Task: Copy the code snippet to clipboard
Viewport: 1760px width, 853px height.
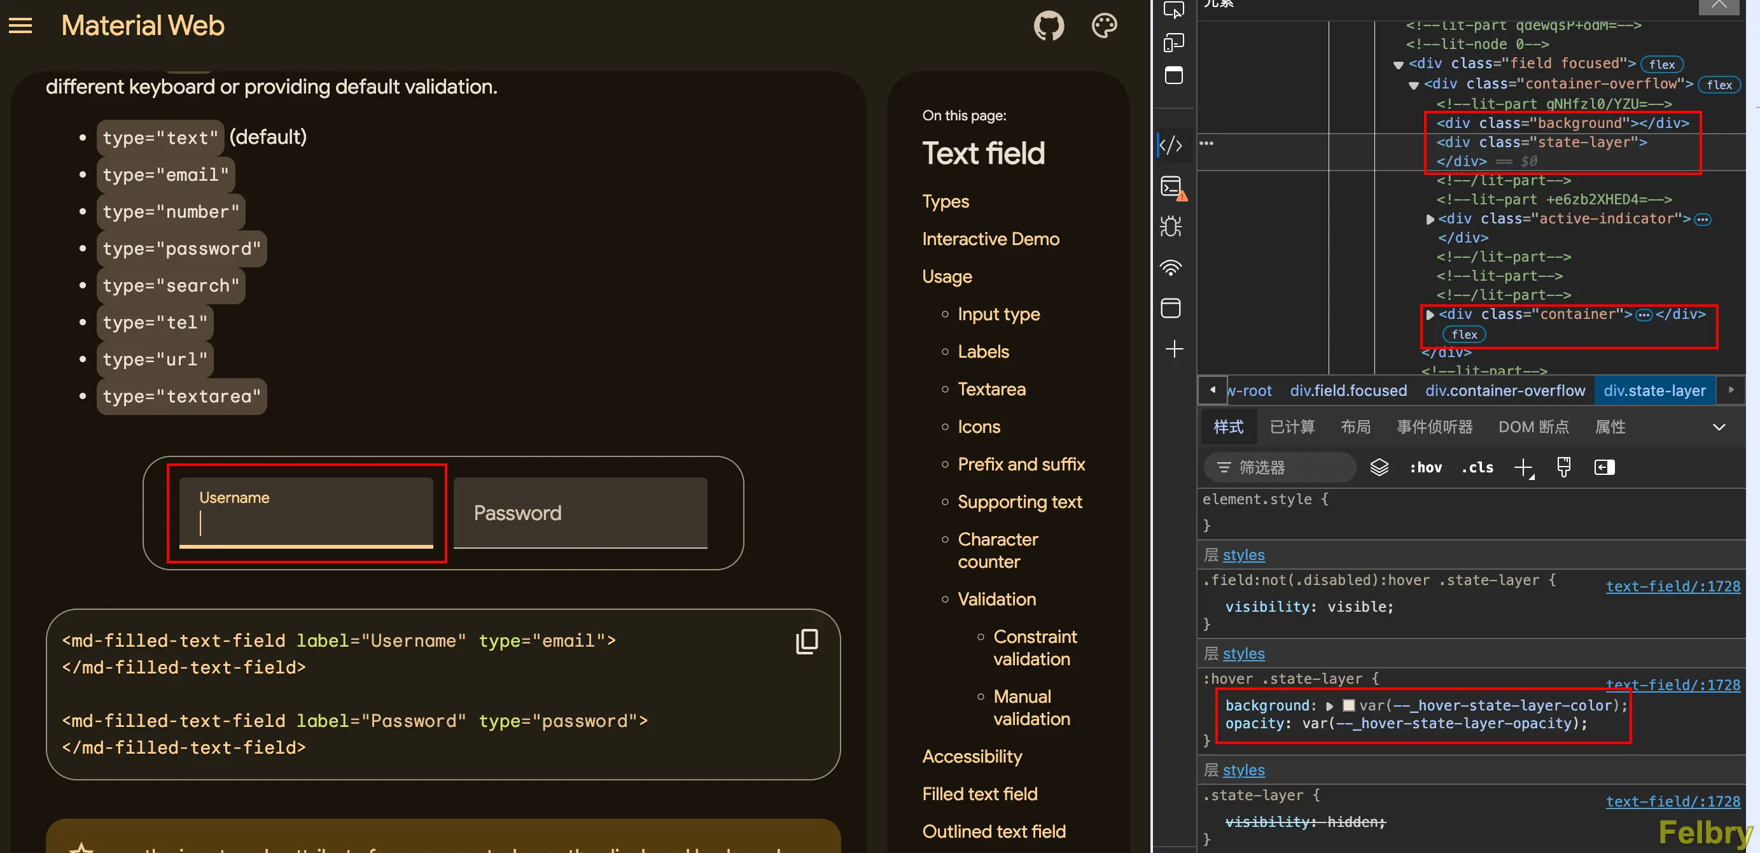Action: click(807, 641)
